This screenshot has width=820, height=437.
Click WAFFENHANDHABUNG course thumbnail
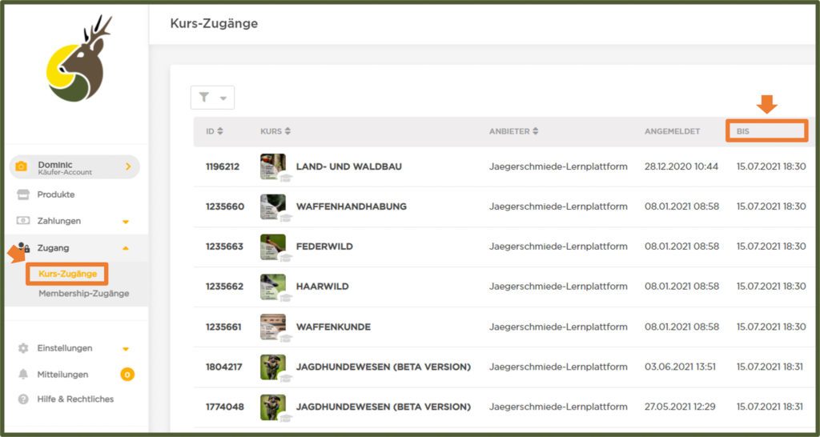(x=274, y=206)
